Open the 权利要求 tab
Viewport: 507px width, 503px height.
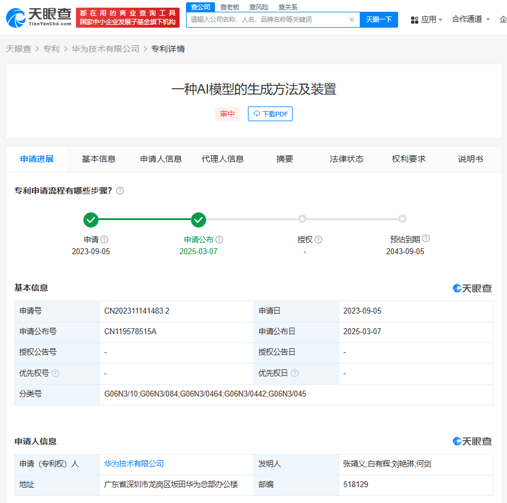(409, 159)
